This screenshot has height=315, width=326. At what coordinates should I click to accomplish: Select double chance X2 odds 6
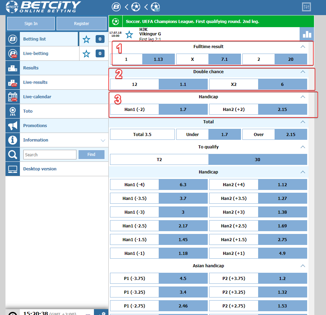coord(282,85)
